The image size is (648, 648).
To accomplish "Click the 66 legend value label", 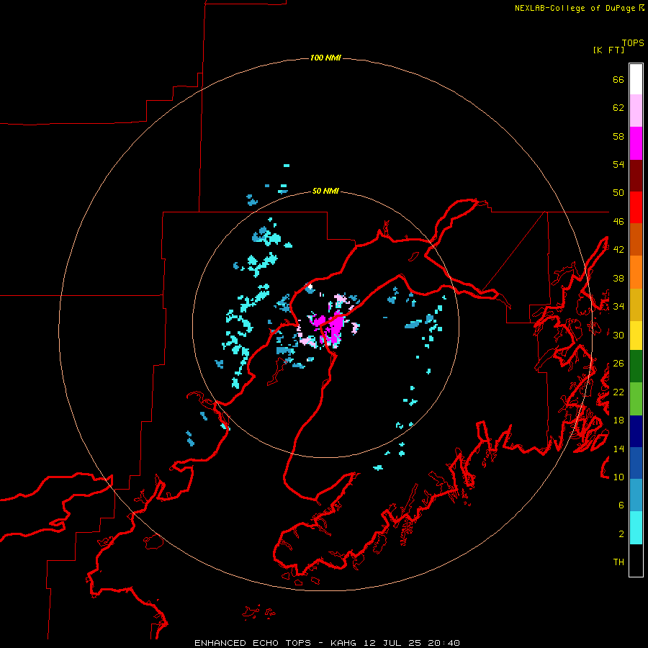I will [x=618, y=79].
